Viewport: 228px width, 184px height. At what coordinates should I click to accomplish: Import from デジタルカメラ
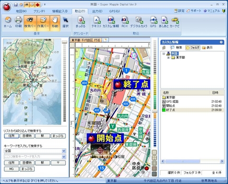139,22
